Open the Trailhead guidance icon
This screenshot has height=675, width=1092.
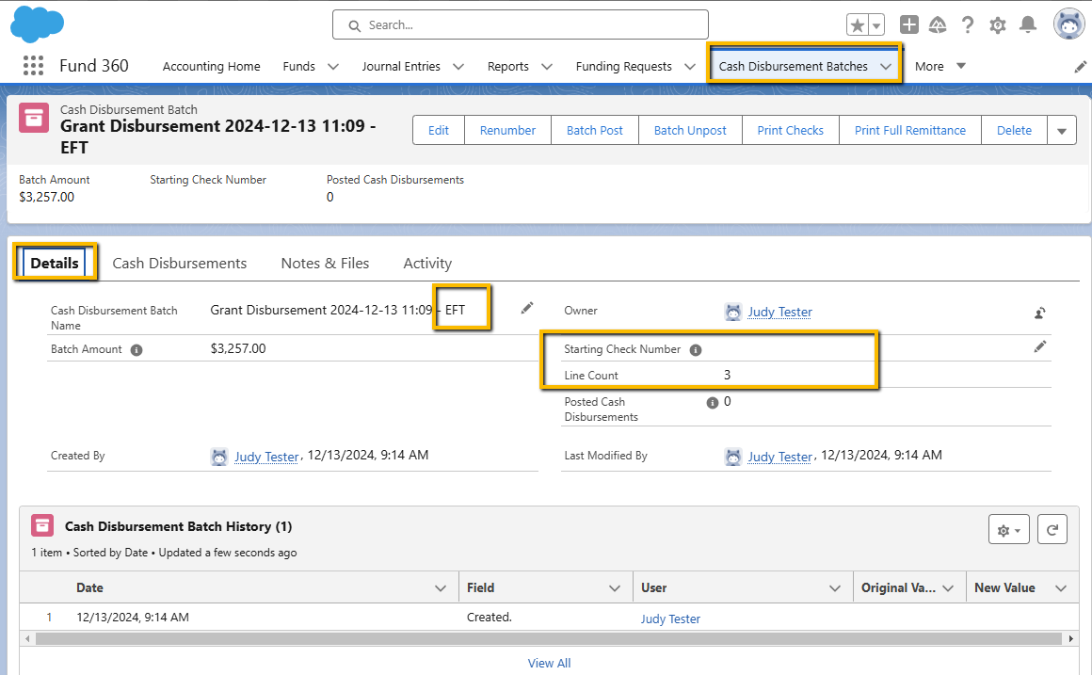[x=939, y=25]
